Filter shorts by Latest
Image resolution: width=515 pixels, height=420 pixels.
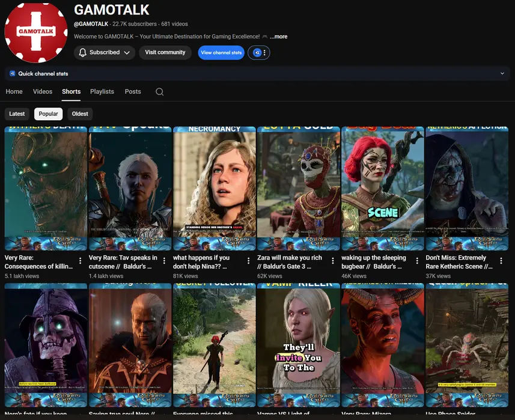(x=17, y=114)
